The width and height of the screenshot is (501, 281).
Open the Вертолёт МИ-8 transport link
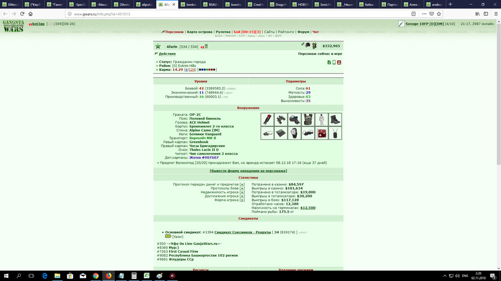coord(203,138)
